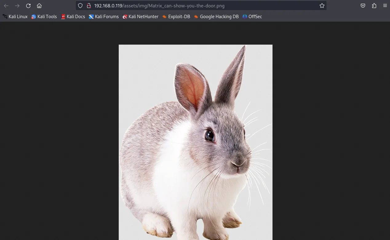The image size is (390, 240).
Task: Open the Exploit-DB bookmark
Action: (176, 17)
